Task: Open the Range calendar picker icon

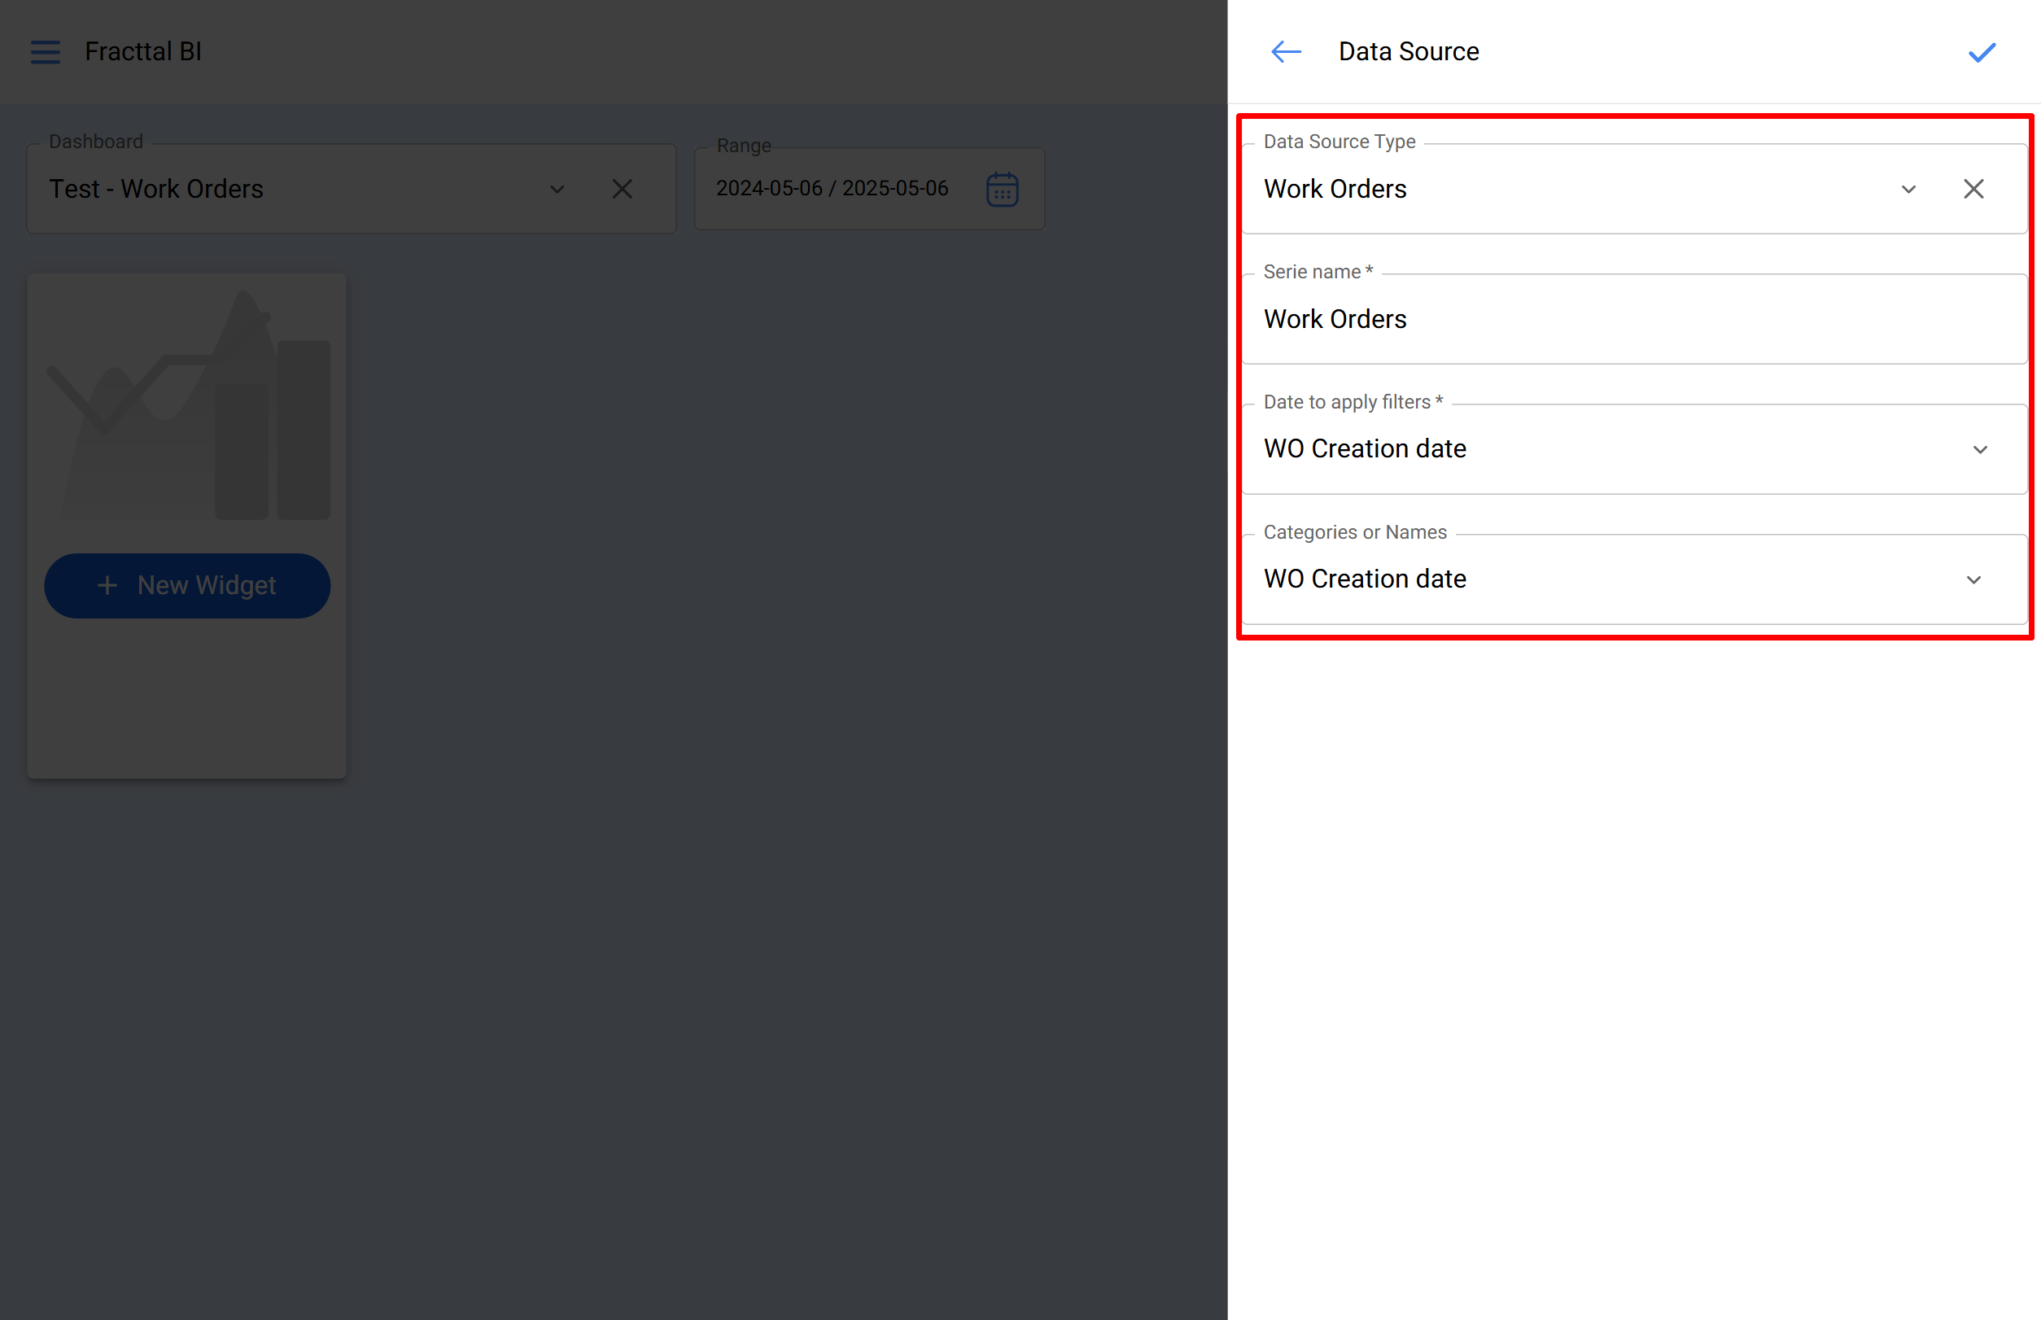Action: (x=1001, y=190)
